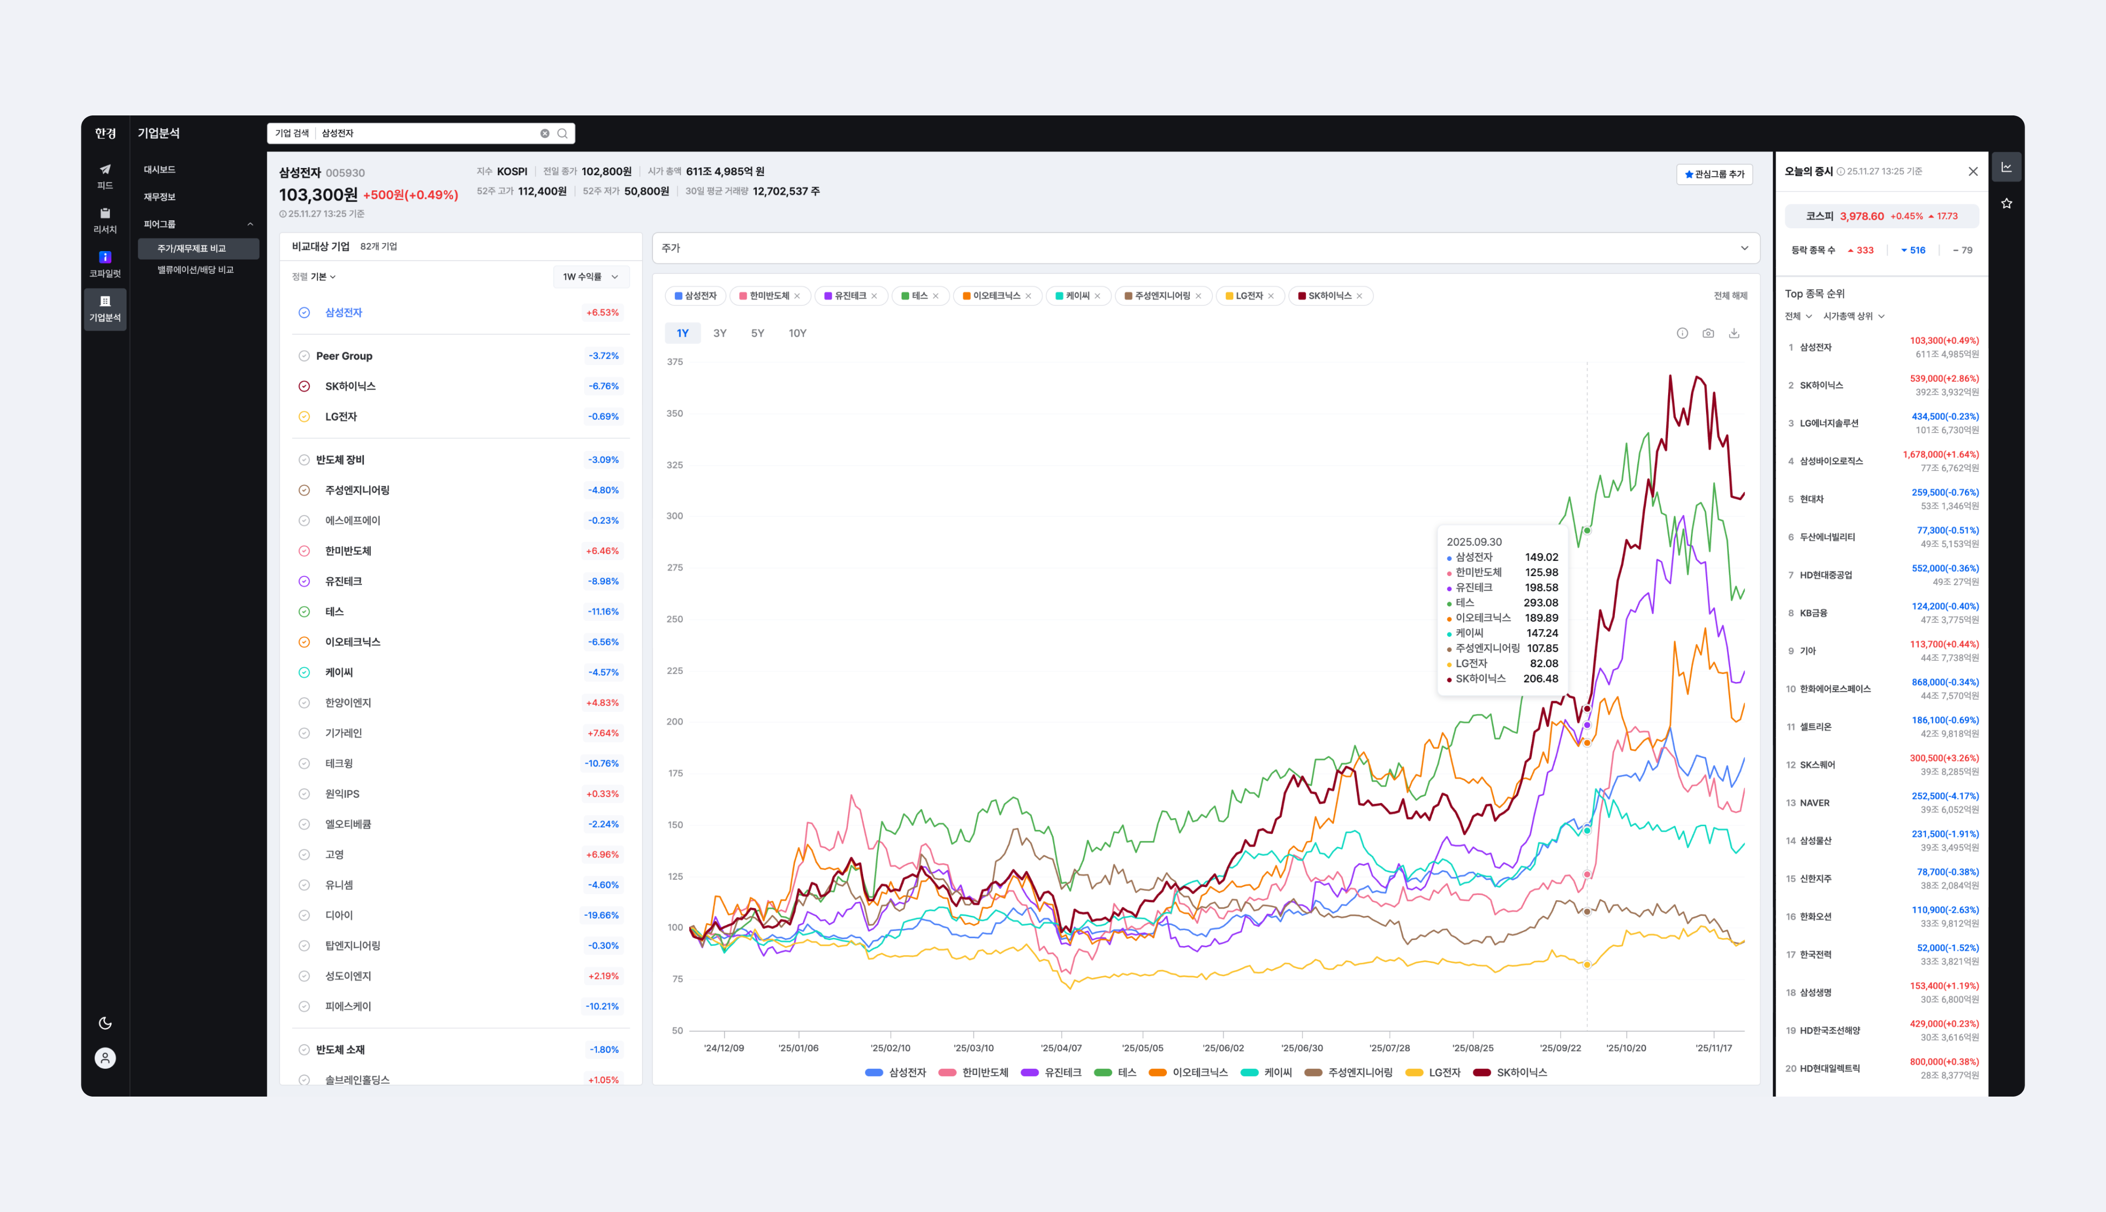Clear the search field with X icon
2106x1212 pixels.
(x=544, y=133)
